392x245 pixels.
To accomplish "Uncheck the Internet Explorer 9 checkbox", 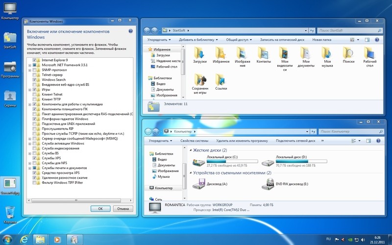I will point(34,60).
